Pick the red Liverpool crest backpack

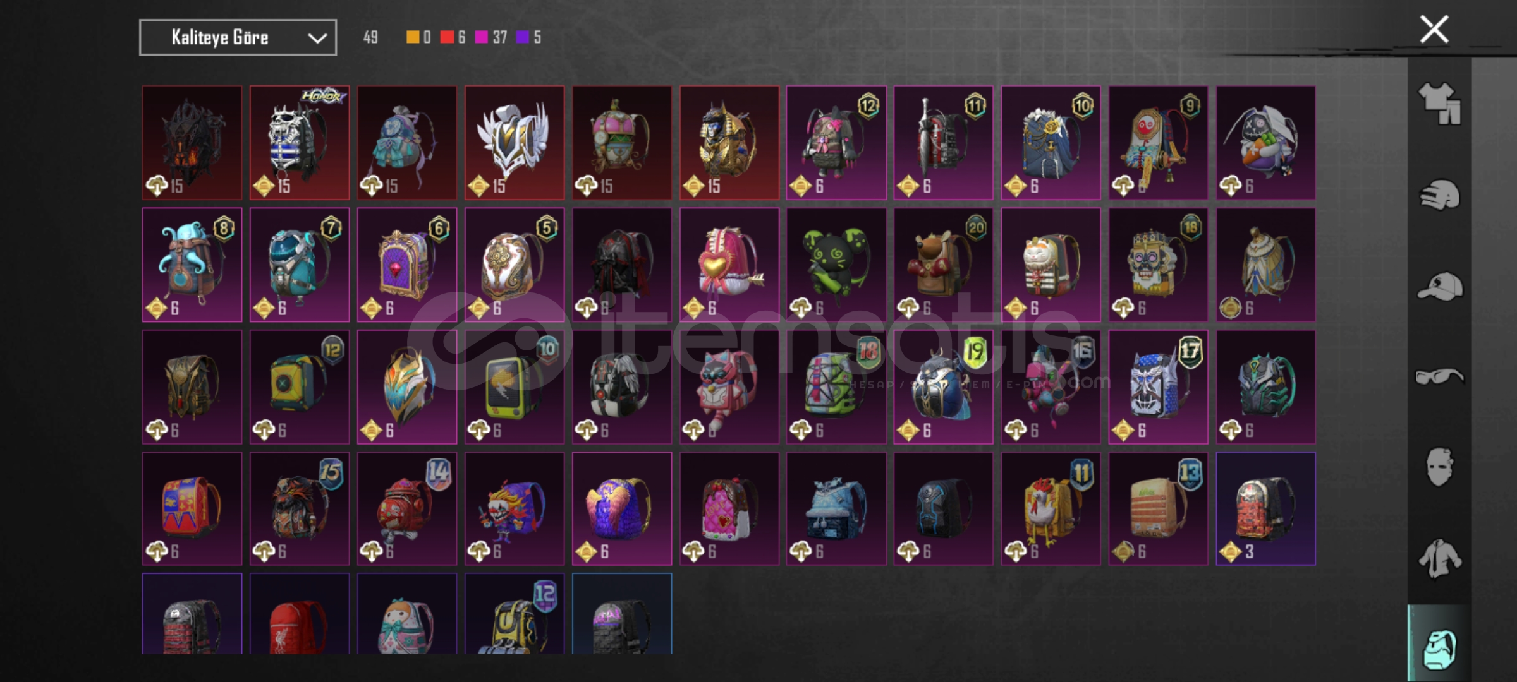(x=300, y=614)
